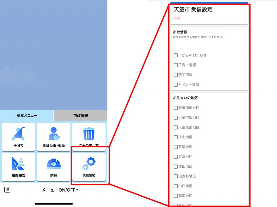This screenshot has width=277, height=207.
Task: Open the 受信設定 gear icon
Action: click(x=89, y=167)
